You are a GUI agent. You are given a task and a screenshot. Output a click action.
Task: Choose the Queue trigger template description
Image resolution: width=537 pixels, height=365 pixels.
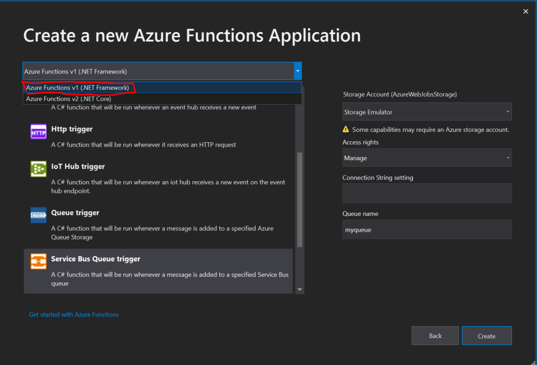point(162,233)
